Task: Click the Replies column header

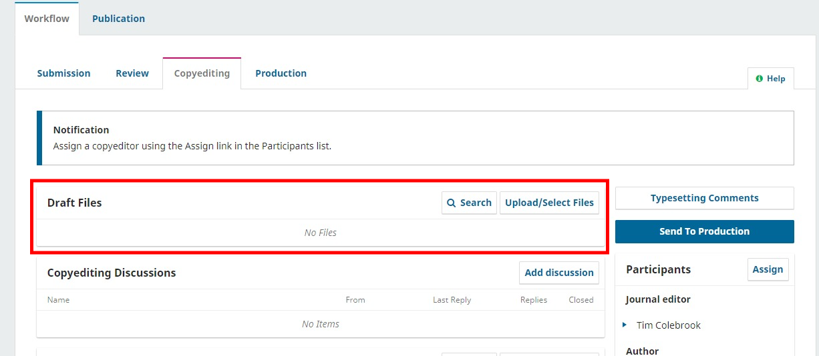Action: [534, 300]
